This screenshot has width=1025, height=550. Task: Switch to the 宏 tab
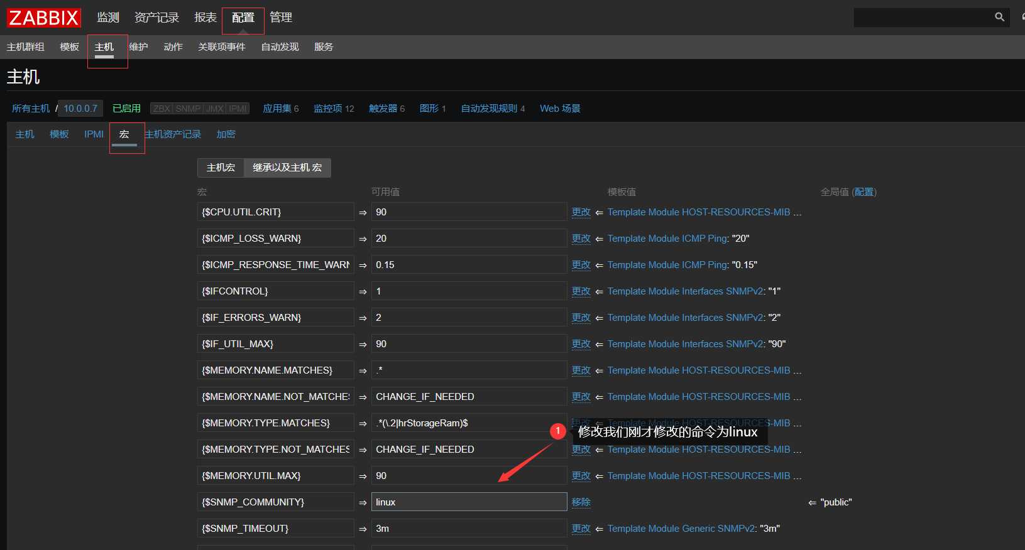point(124,134)
